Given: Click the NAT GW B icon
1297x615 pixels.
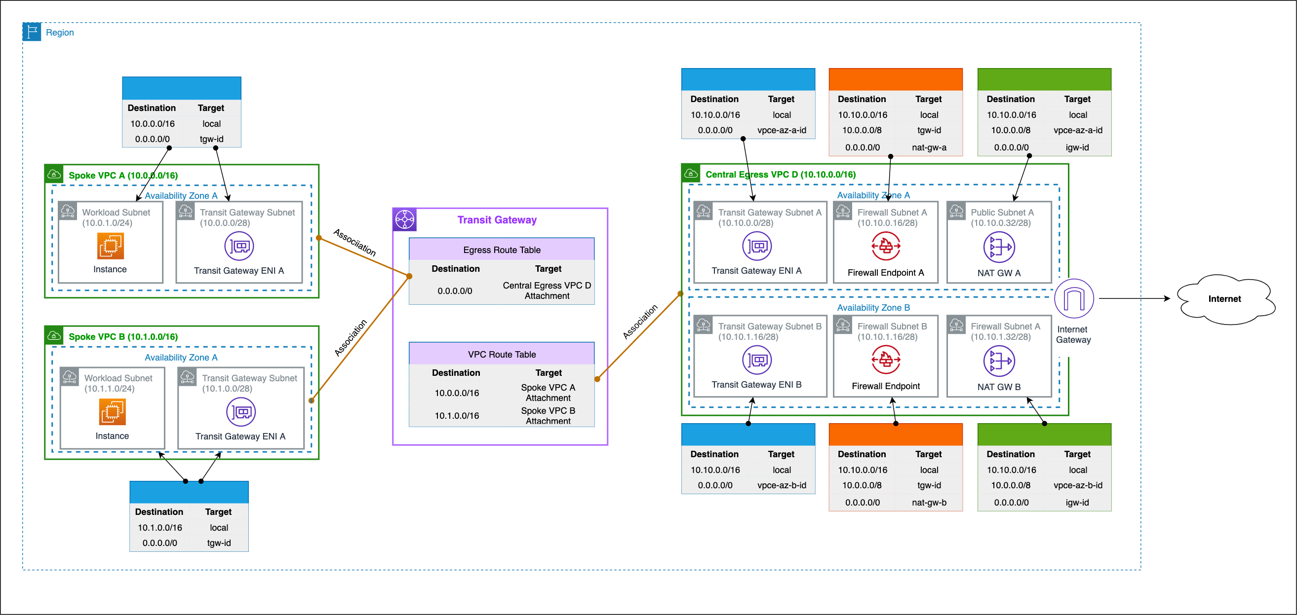Looking at the screenshot, I should tap(1000, 361).
